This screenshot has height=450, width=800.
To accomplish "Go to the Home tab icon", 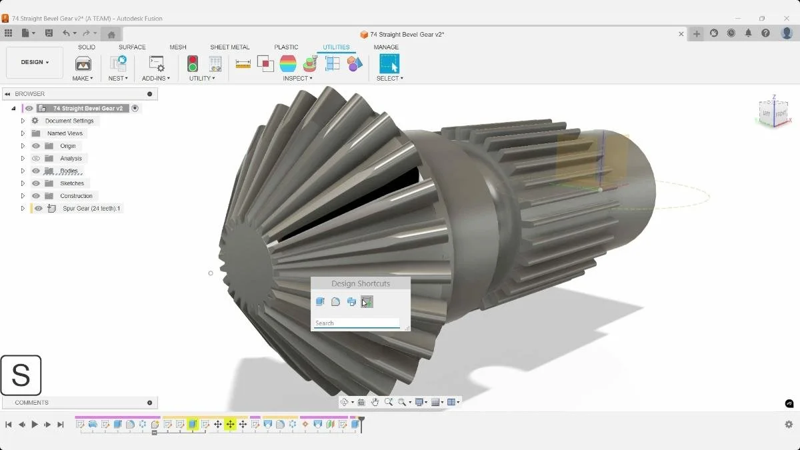I will [111, 35].
